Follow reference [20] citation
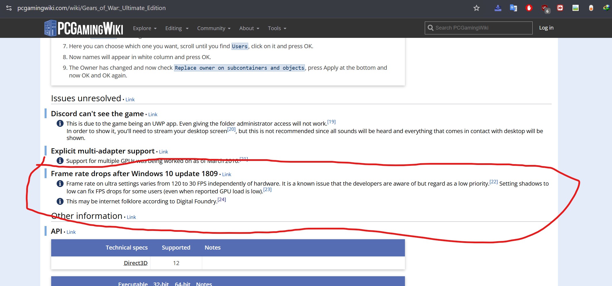 231,129
